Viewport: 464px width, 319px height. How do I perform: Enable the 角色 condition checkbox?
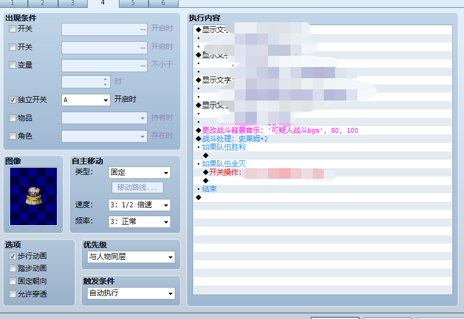pyautogui.click(x=12, y=136)
